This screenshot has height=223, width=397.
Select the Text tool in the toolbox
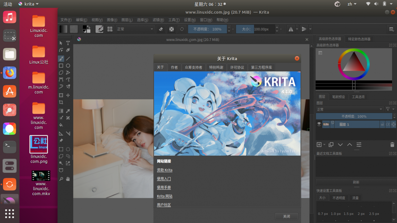[68, 43]
